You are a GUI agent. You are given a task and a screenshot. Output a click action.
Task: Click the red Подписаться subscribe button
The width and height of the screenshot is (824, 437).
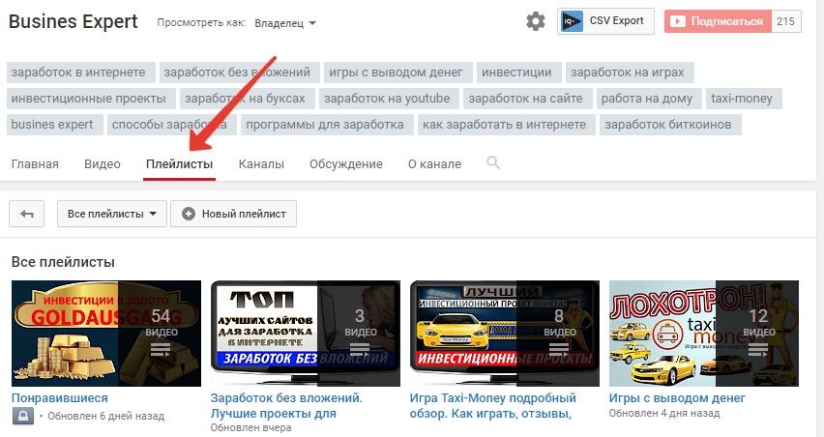point(718,21)
